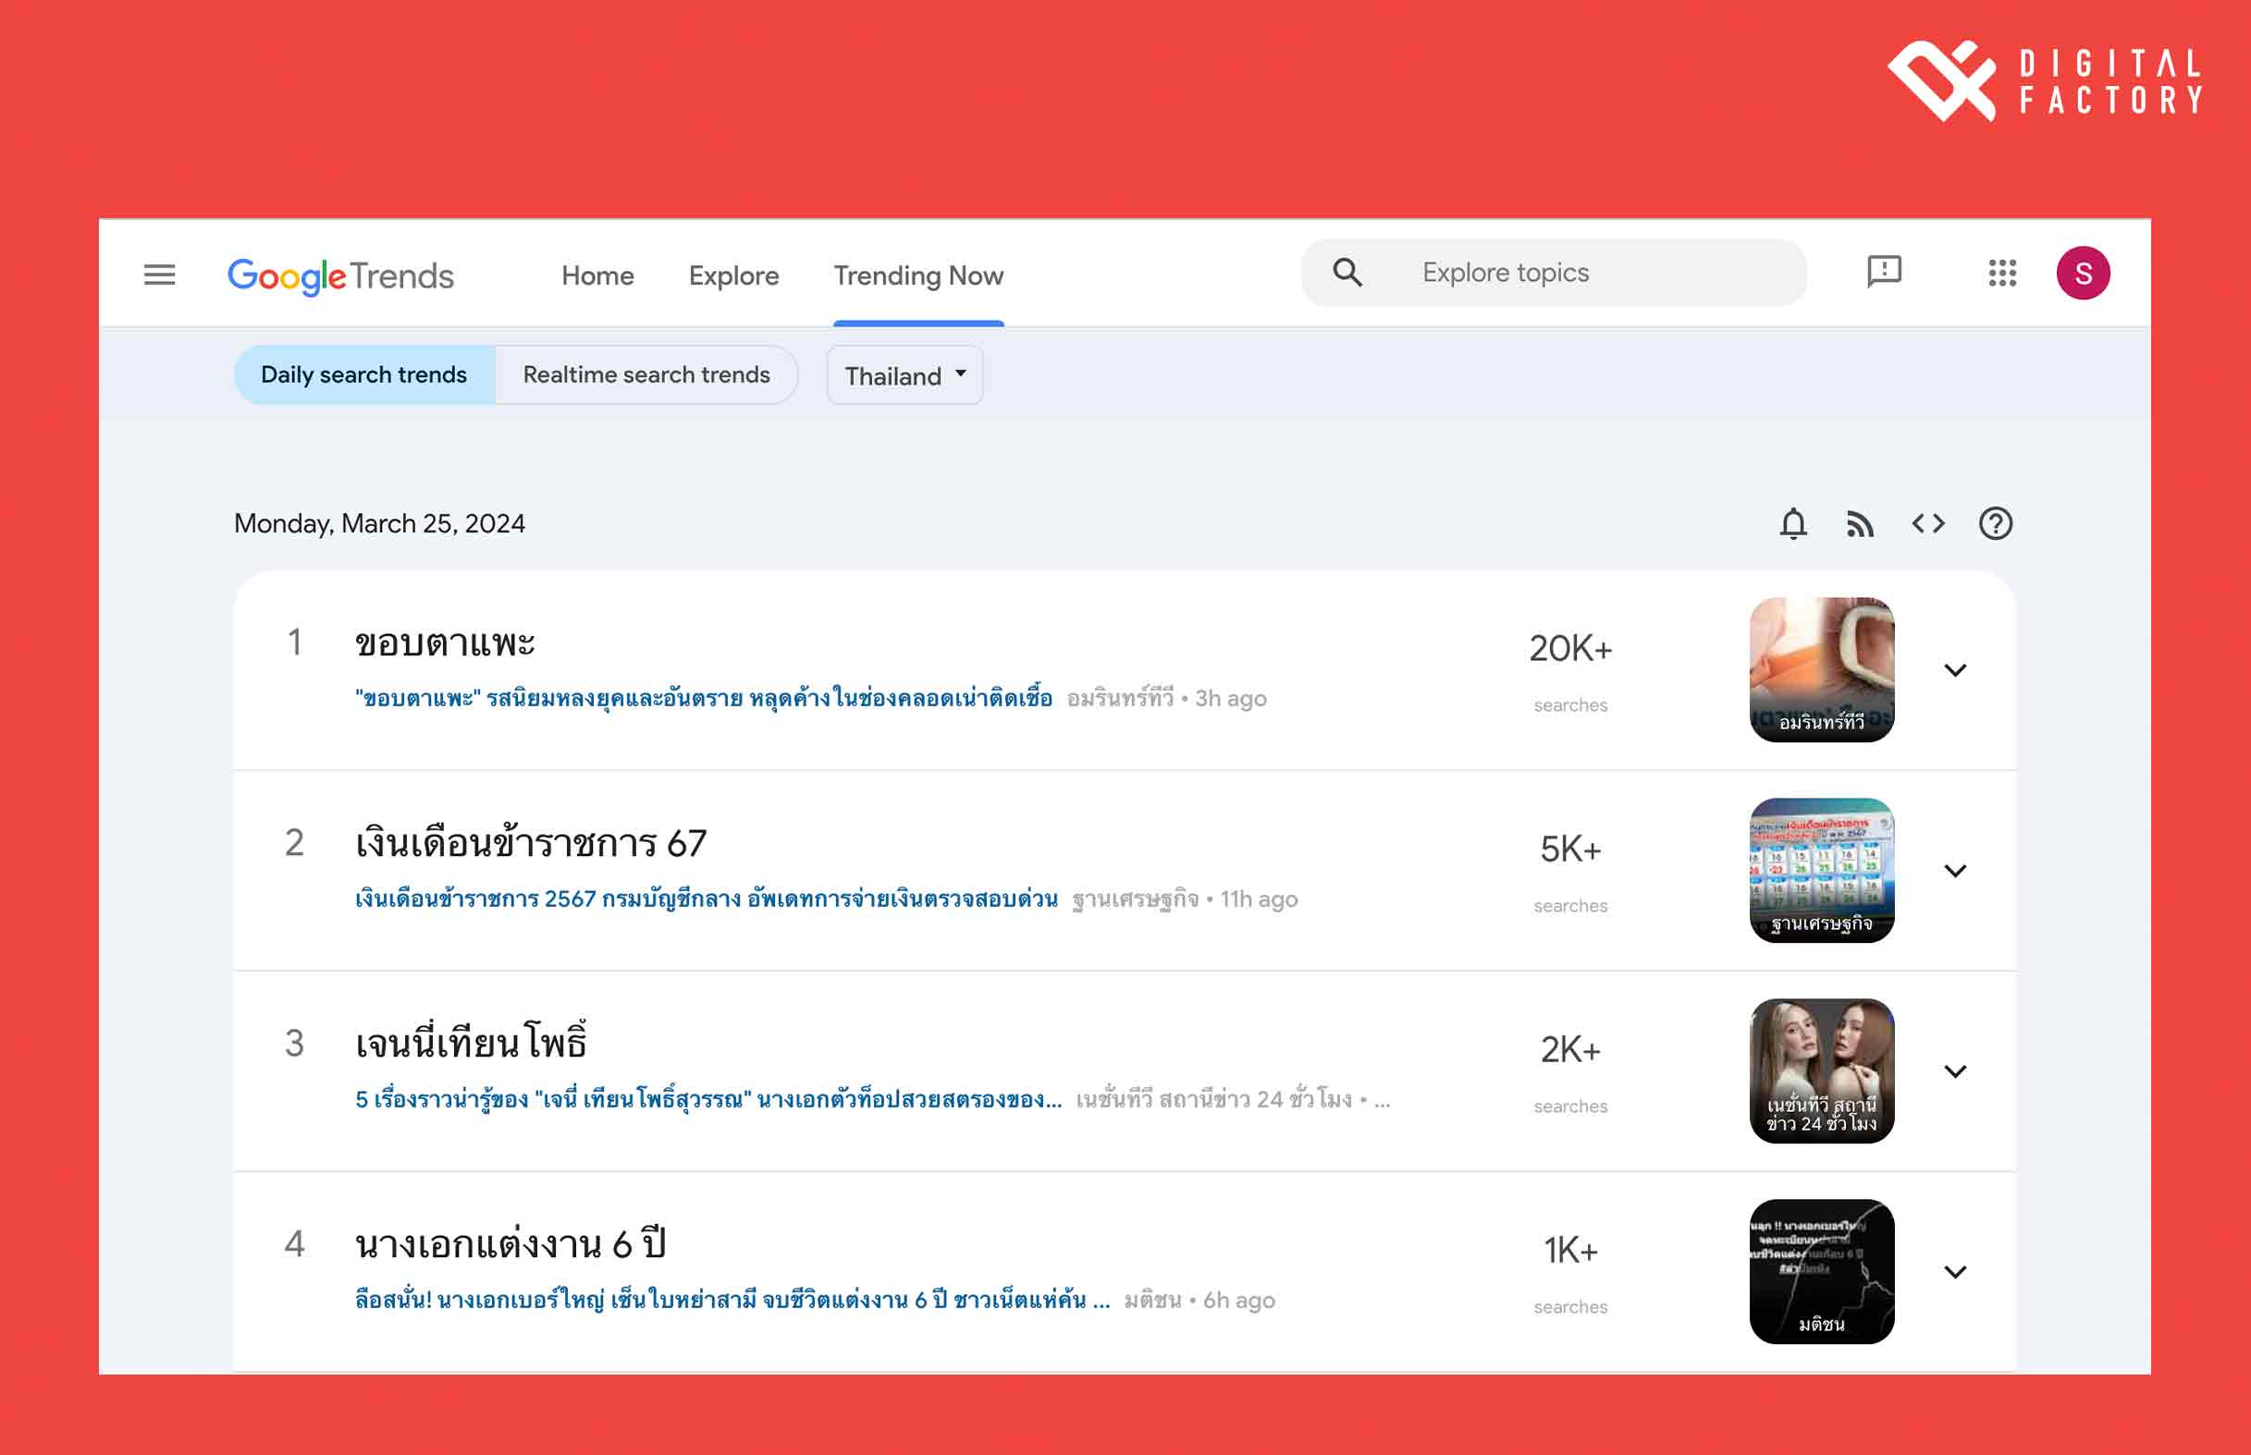Switch to the Home tab
The image size is (2251, 1455).
pyautogui.click(x=597, y=275)
